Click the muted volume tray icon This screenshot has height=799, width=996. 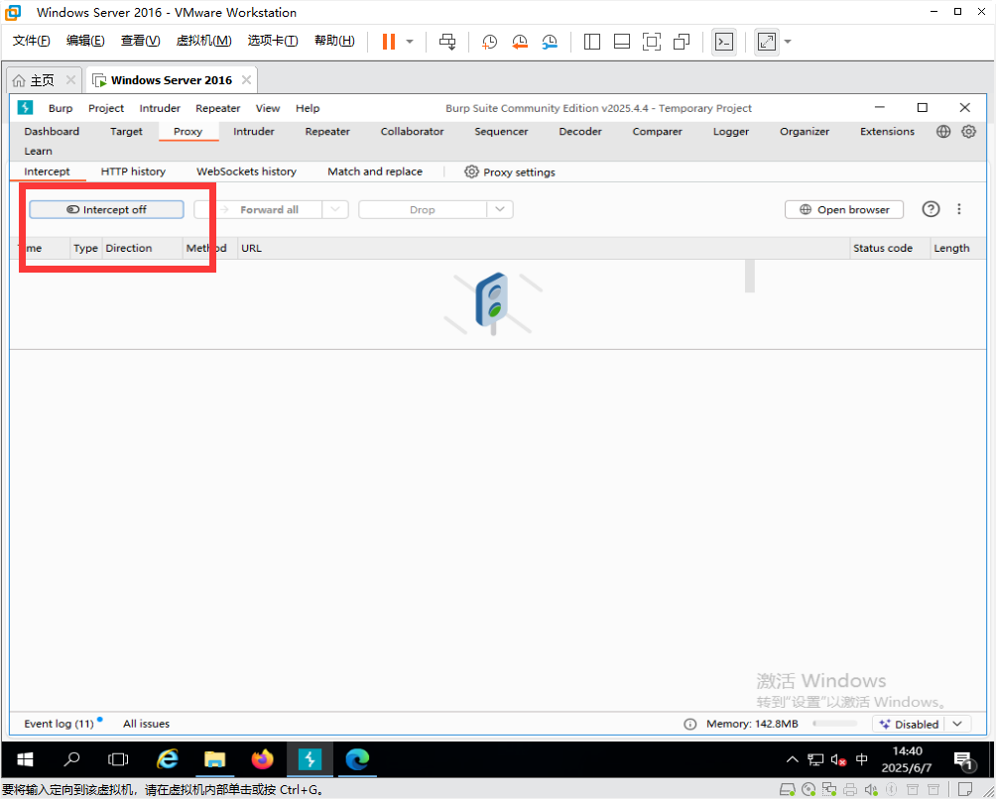pos(838,759)
